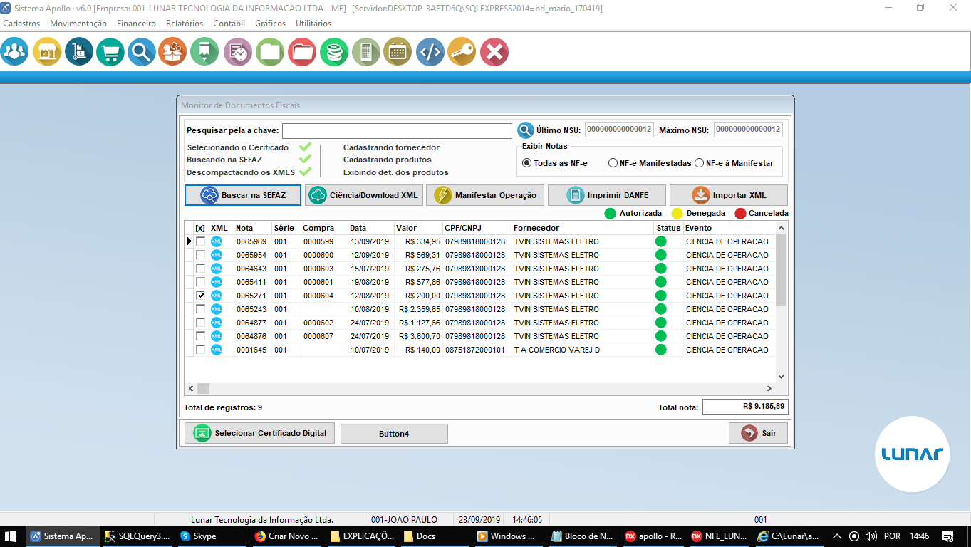The height and width of the screenshot is (547, 971).
Task: Click grid vertical scrollbar down arrow
Action: tap(781, 376)
